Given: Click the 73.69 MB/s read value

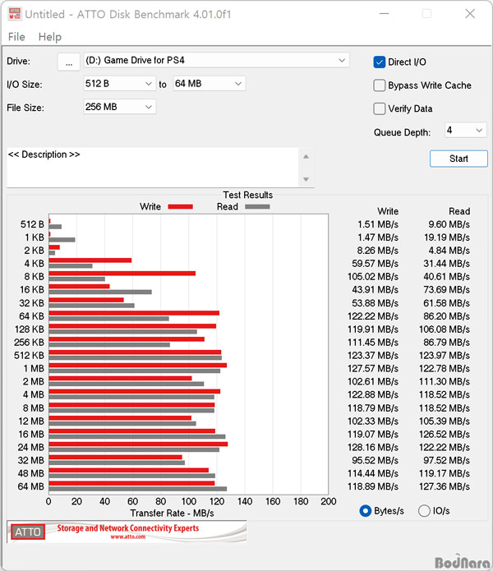Looking at the screenshot, I should click(x=446, y=290).
